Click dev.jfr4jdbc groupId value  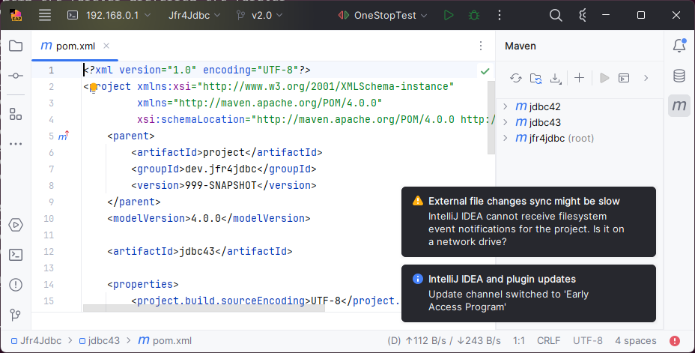pyautogui.click(x=221, y=169)
